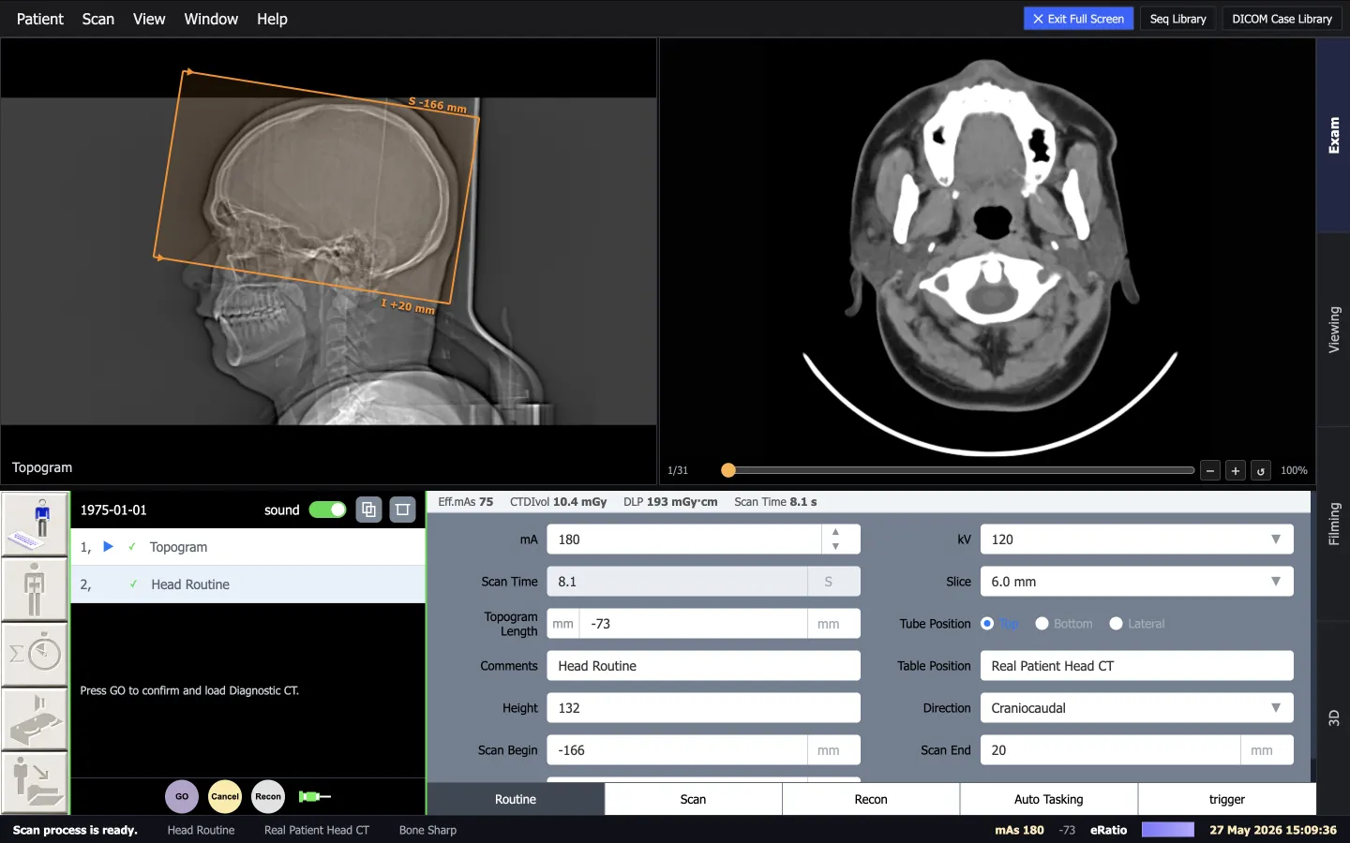
Task: Zoom in the CT image with plus
Action: [1236, 470]
